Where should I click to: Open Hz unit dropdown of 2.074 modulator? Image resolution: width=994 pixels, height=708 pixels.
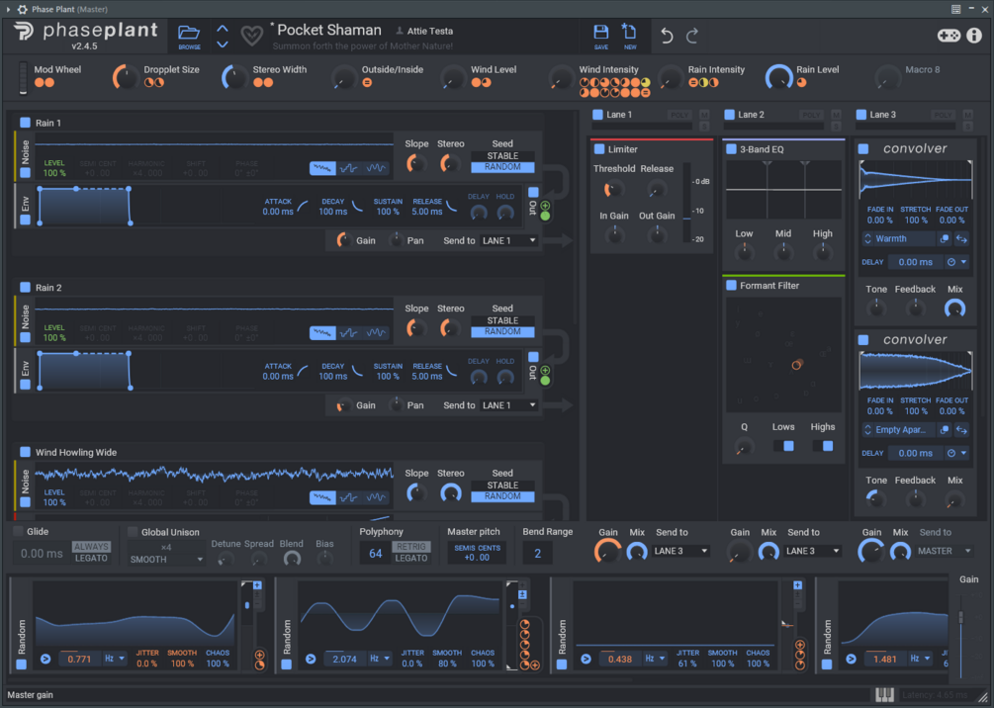click(x=380, y=660)
